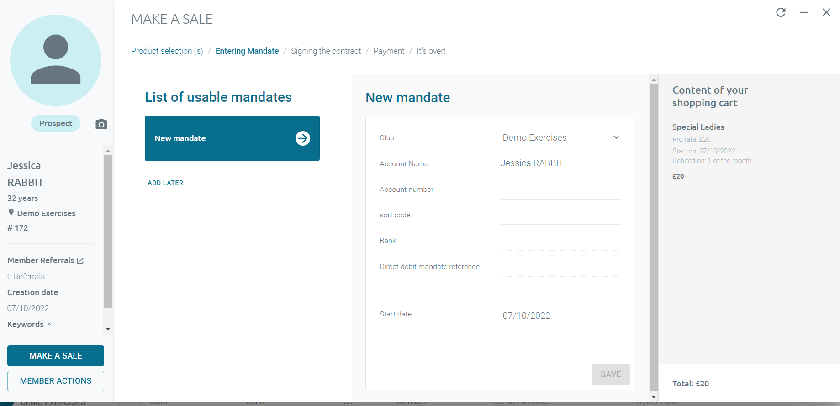The width and height of the screenshot is (840, 406).
Task: Focus the Account number field
Action: coord(561,190)
